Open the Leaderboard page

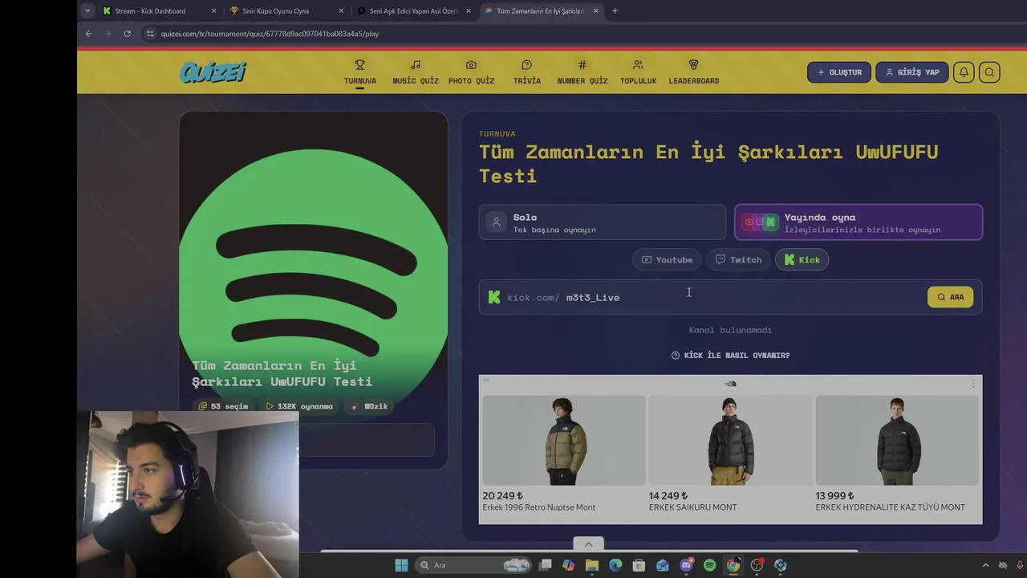pos(693,71)
